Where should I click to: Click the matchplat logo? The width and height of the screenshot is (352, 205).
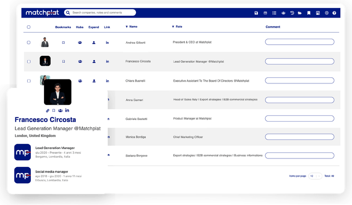(42, 13)
